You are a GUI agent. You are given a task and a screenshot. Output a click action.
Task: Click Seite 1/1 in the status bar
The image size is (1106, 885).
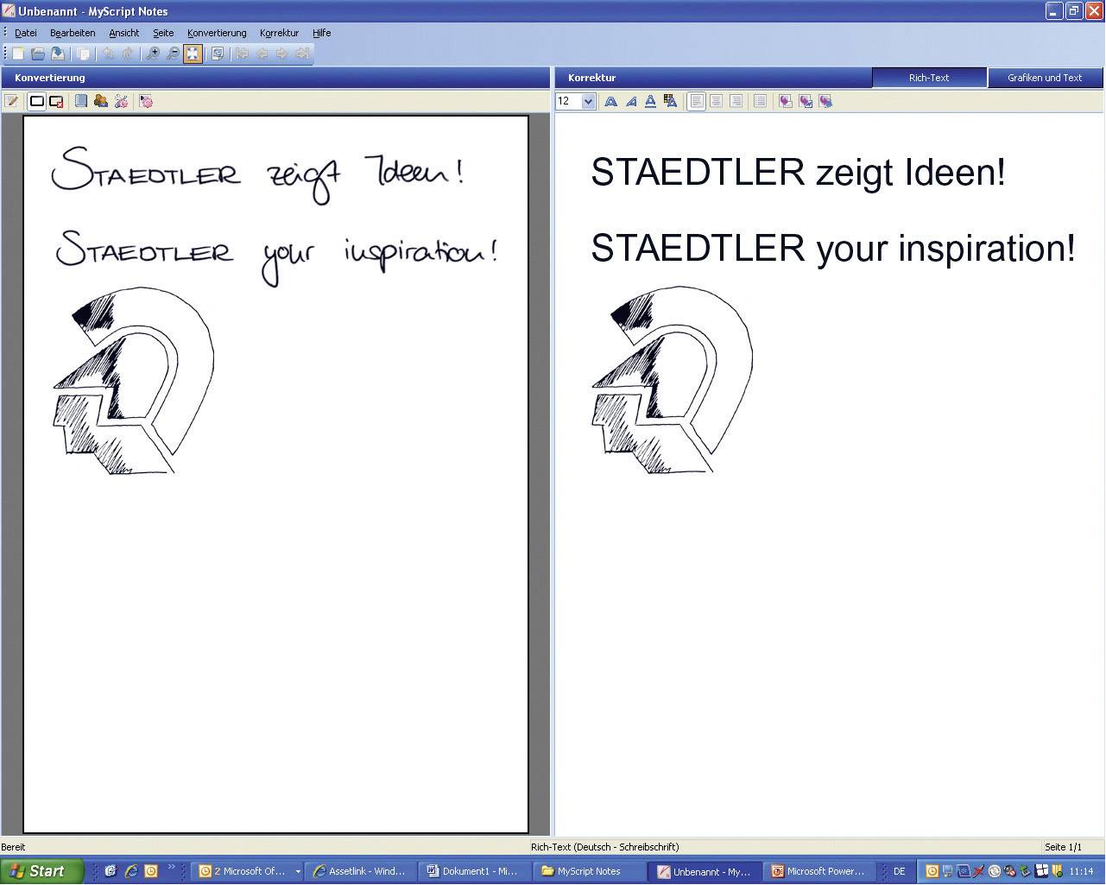1063,847
